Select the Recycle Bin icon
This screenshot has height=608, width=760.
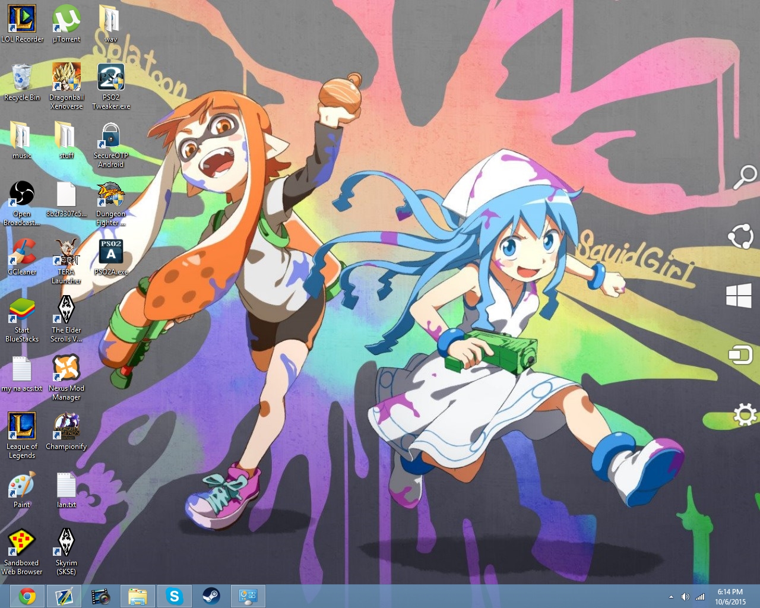22,82
